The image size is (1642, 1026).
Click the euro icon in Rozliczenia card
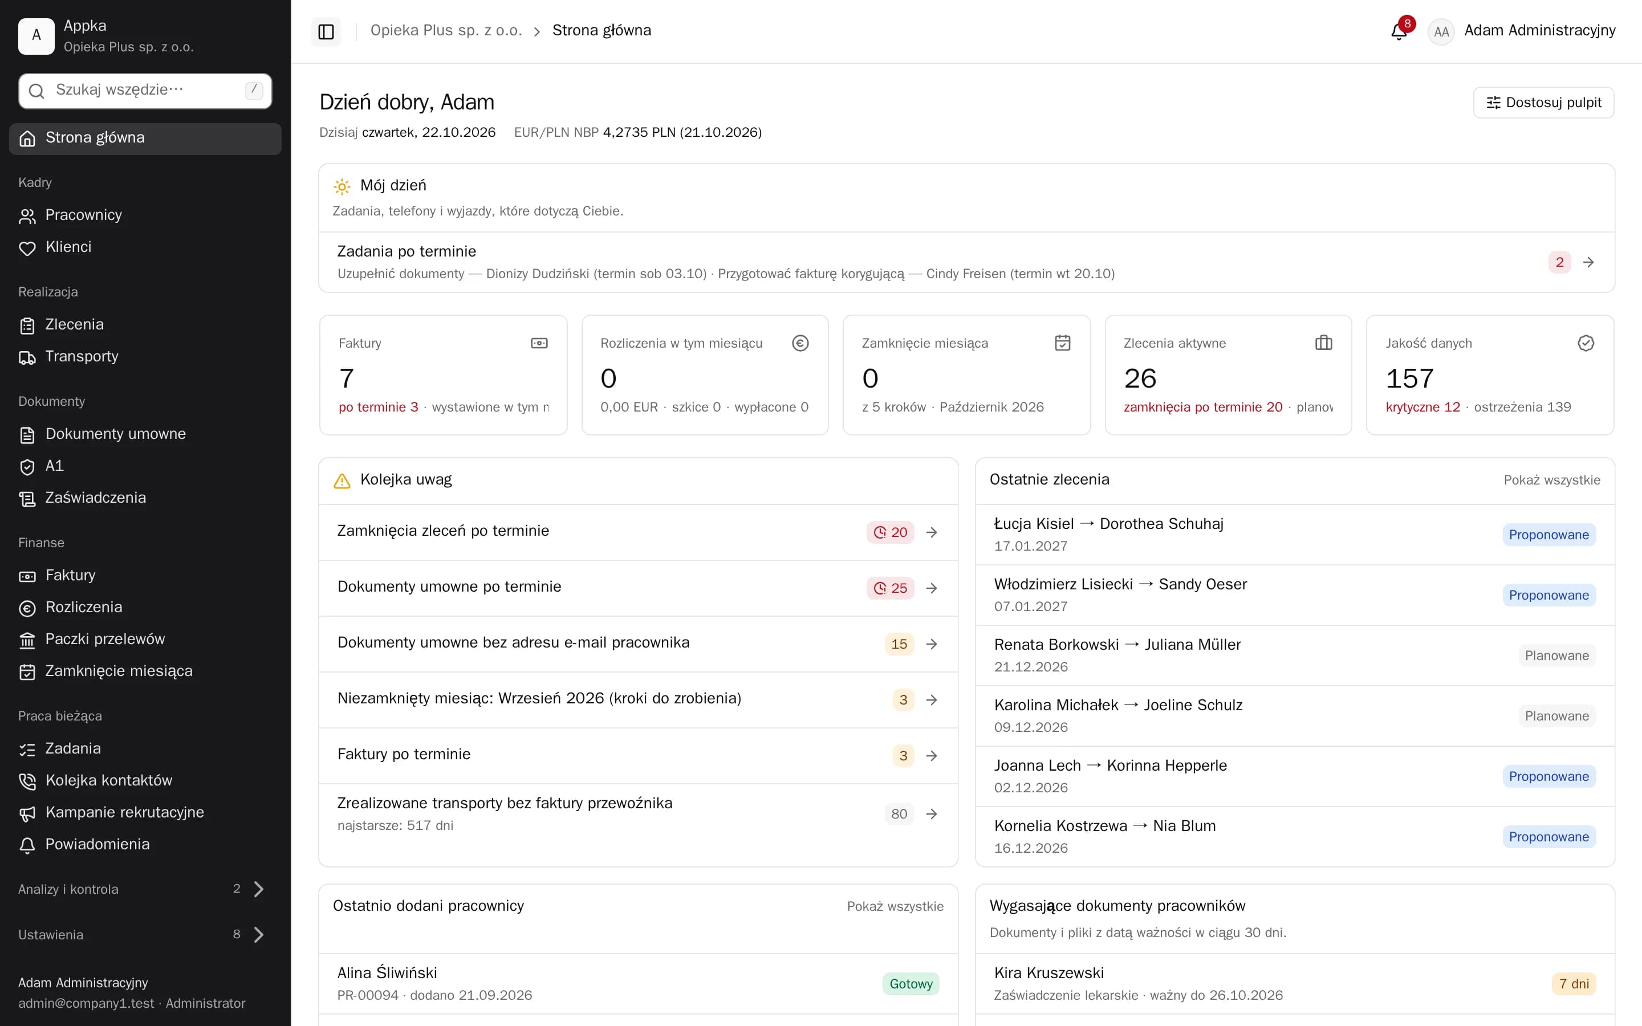tap(800, 343)
